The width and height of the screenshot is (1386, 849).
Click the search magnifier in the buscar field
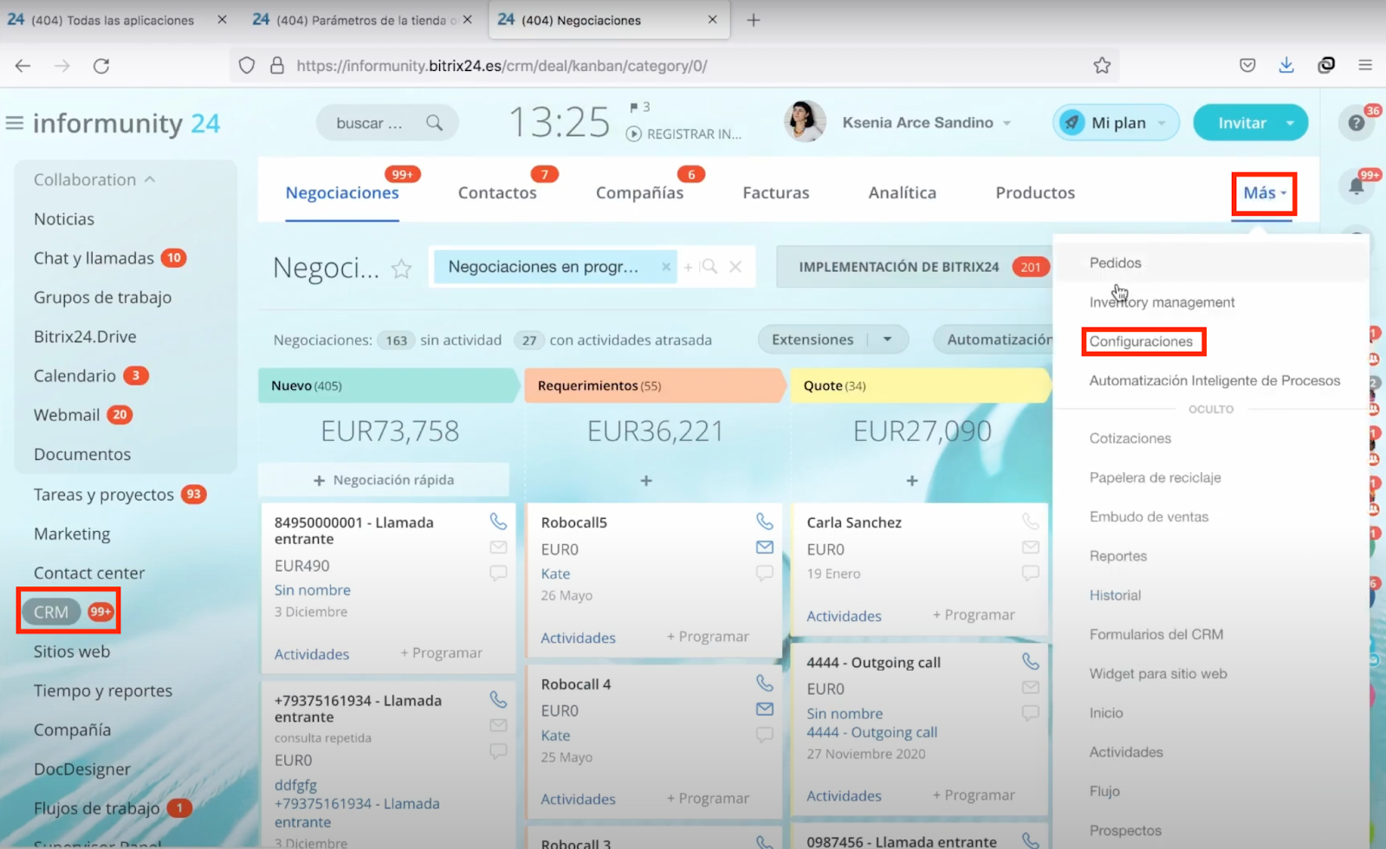[434, 123]
